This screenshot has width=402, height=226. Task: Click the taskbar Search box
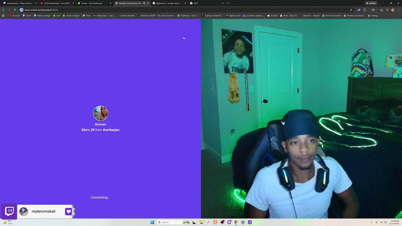point(173,222)
